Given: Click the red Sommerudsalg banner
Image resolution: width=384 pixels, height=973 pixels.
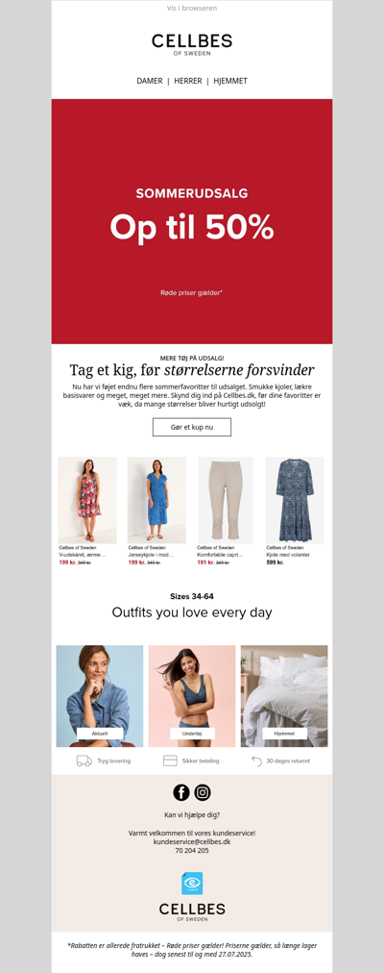Looking at the screenshot, I should click(x=192, y=221).
